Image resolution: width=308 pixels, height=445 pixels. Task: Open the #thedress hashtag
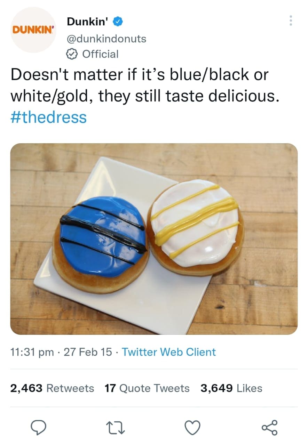[x=48, y=118]
